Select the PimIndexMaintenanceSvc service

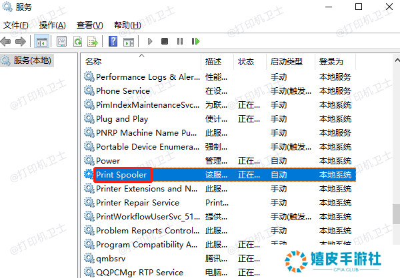click(x=219, y=105)
